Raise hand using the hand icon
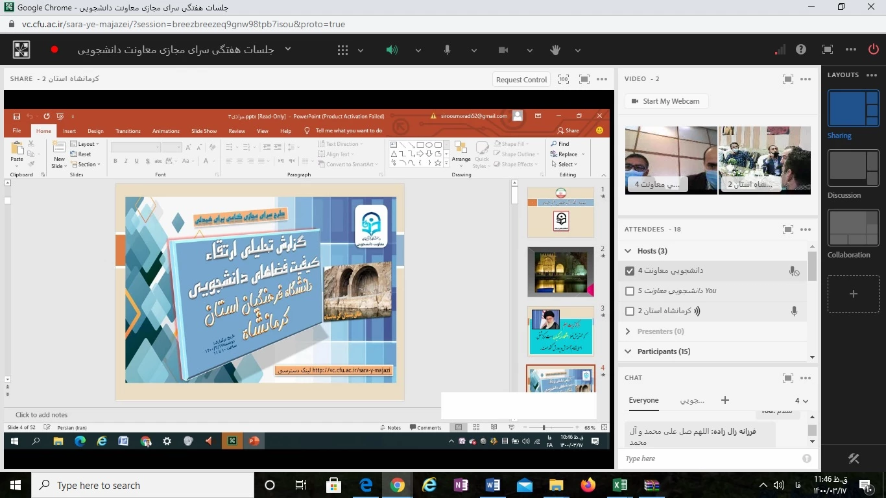This screenshot has width=886, height=498. [555, 50]
